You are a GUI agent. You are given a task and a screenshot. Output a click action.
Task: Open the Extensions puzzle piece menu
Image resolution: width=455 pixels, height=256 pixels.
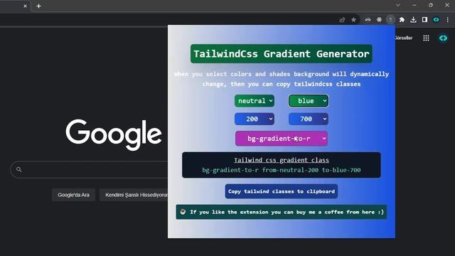click(x=402, y=20)
